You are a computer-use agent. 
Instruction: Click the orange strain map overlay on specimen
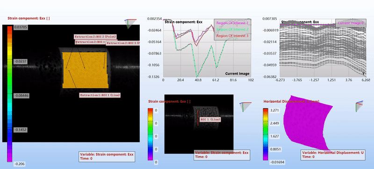(85, 70)
